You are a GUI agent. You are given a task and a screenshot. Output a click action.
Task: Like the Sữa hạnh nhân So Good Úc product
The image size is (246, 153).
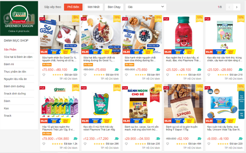[x=44, y=75]
